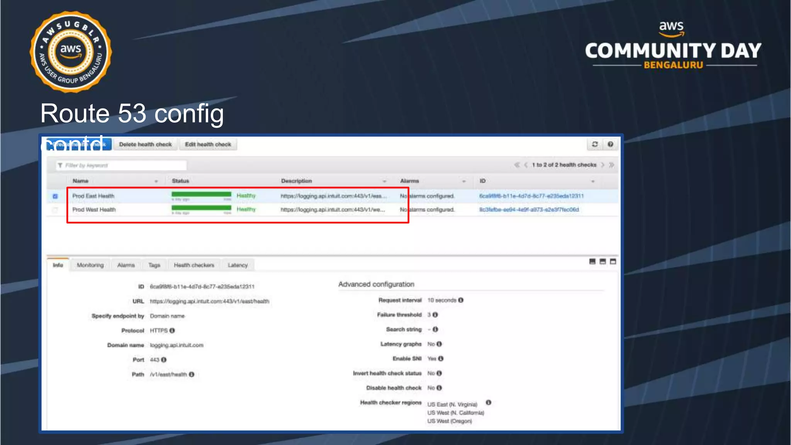Screen dimensions: 791x445
Task: Click info icon for Disable health check
Action: (439, 388)
